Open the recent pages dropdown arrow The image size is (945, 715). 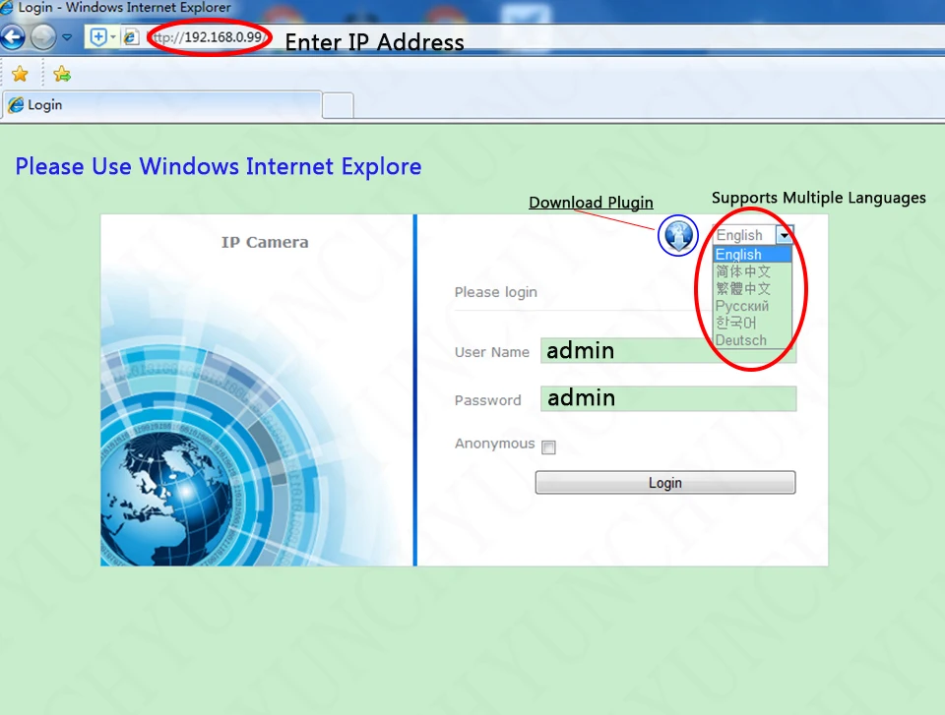pyautogui.click(x=67, y=37)
